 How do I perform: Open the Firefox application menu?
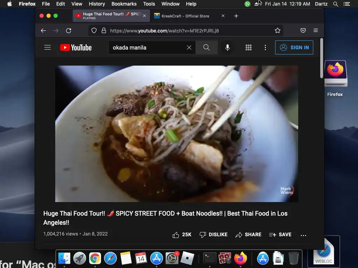316,31
